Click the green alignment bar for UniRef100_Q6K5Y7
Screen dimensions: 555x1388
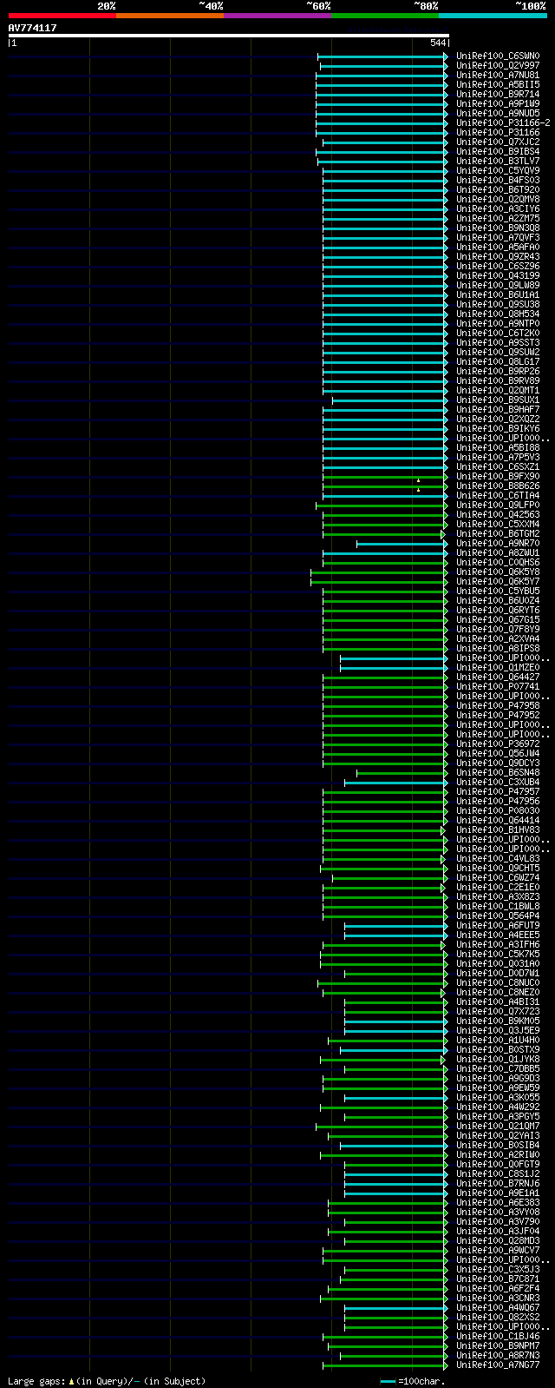tap(380, 582)
